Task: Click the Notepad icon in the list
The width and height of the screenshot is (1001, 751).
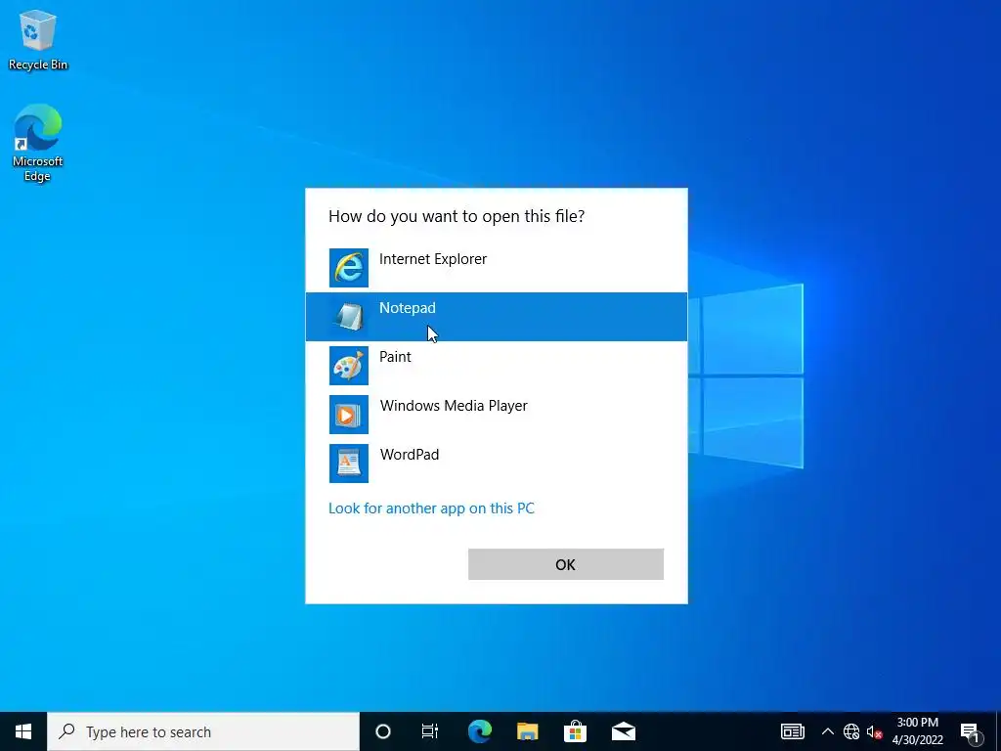Action: click(349, 317)
